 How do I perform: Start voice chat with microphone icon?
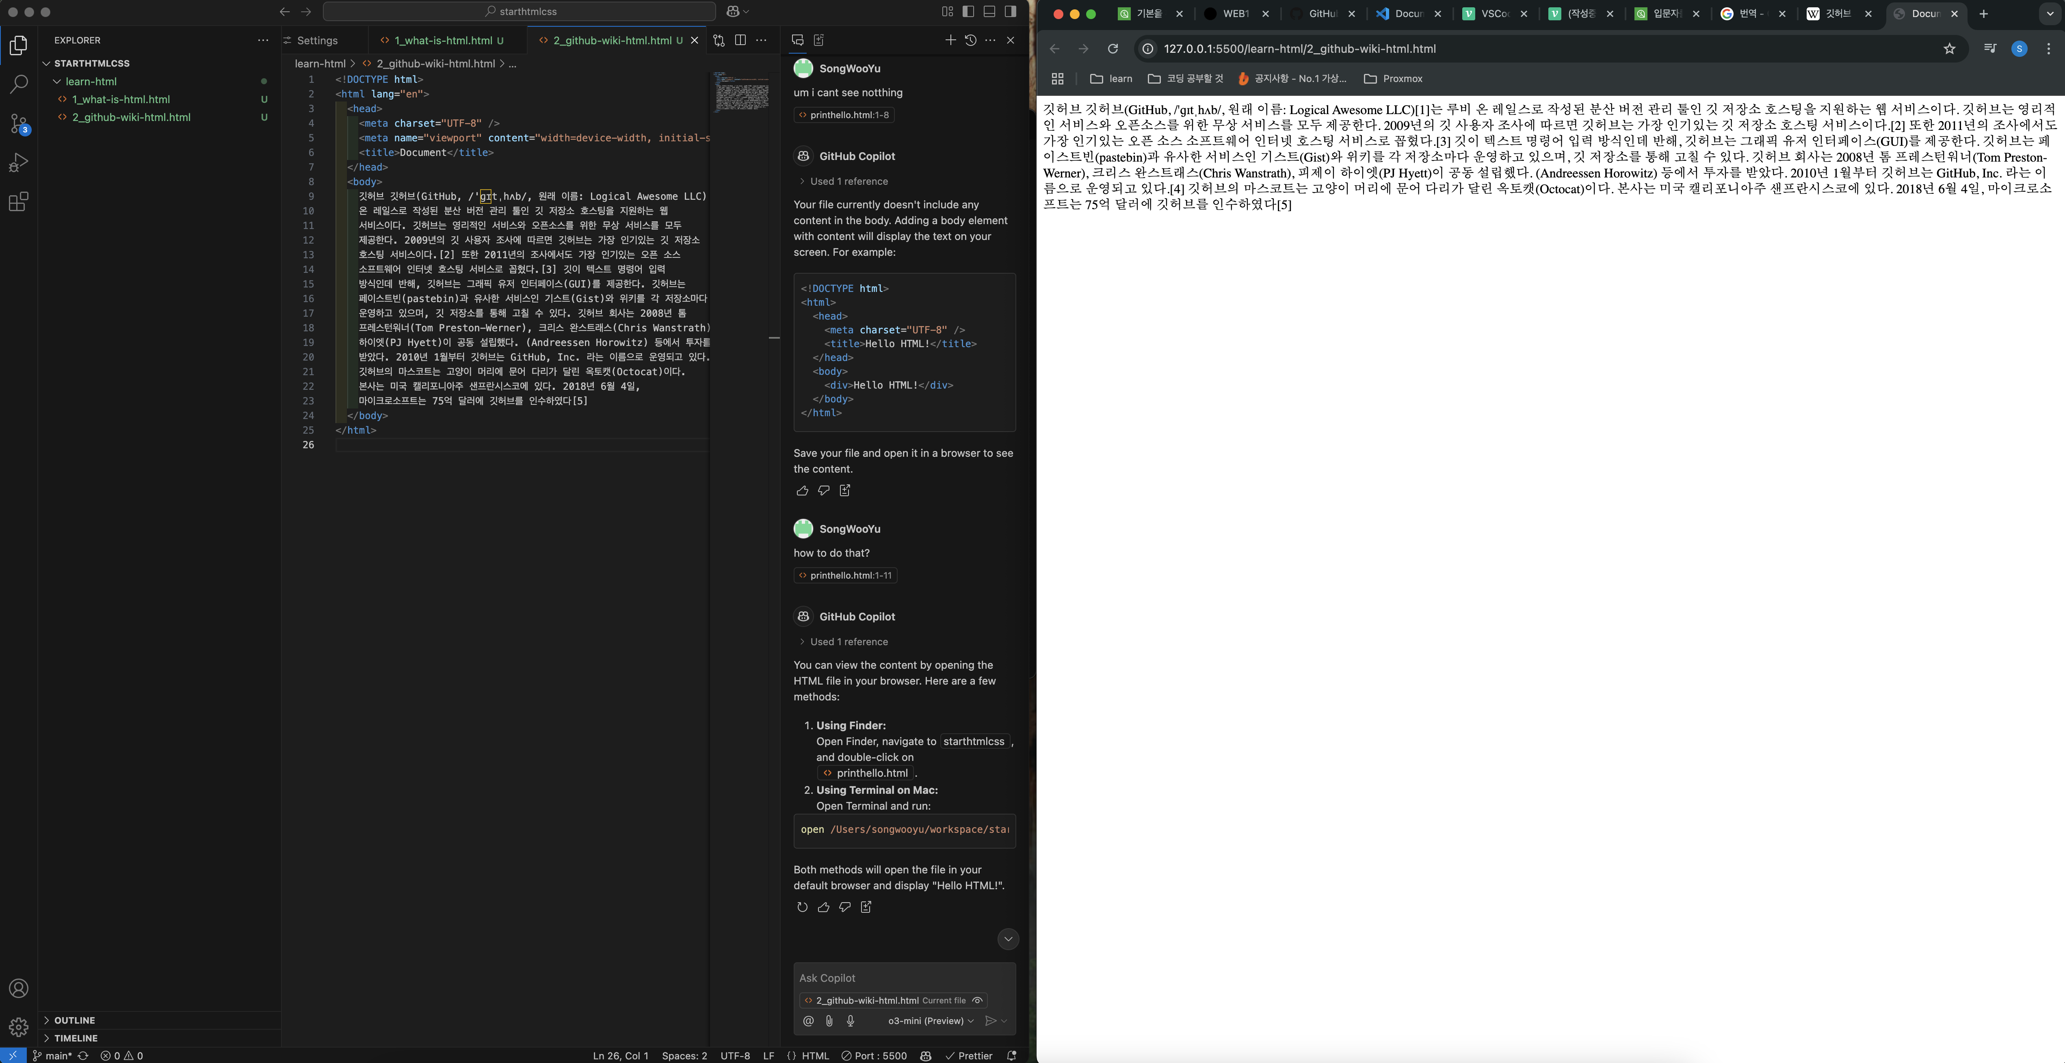click(851, 1020)
